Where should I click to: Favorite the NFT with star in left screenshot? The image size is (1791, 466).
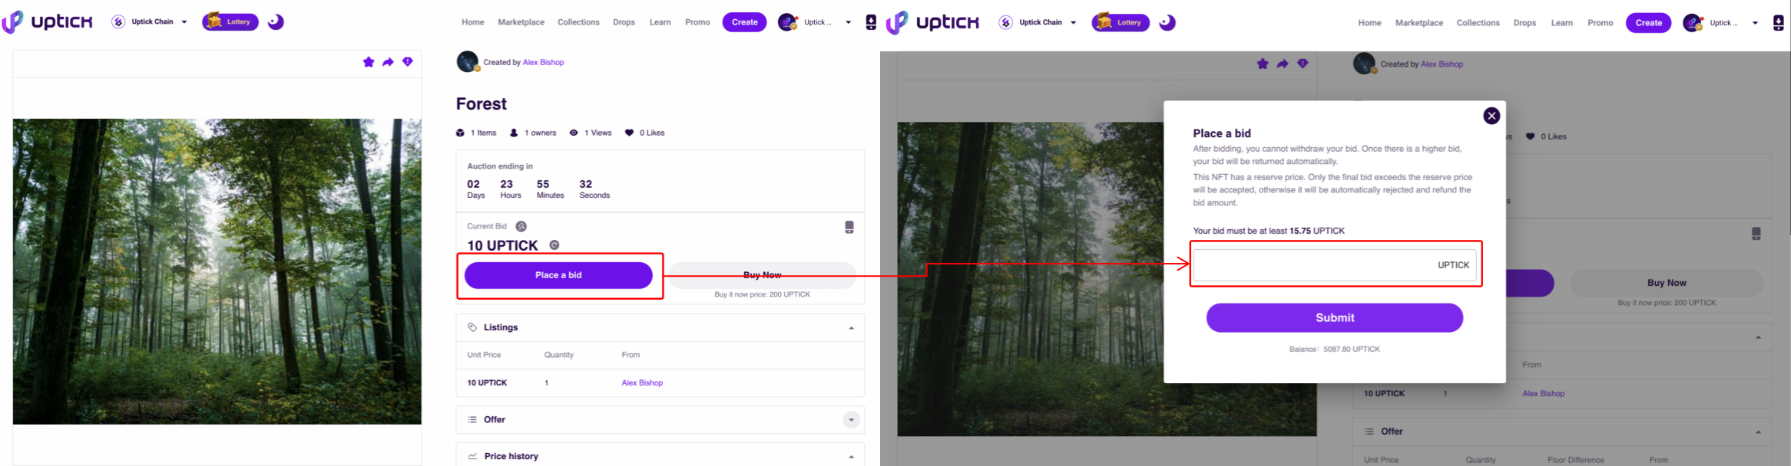click(x=369, y=62)
